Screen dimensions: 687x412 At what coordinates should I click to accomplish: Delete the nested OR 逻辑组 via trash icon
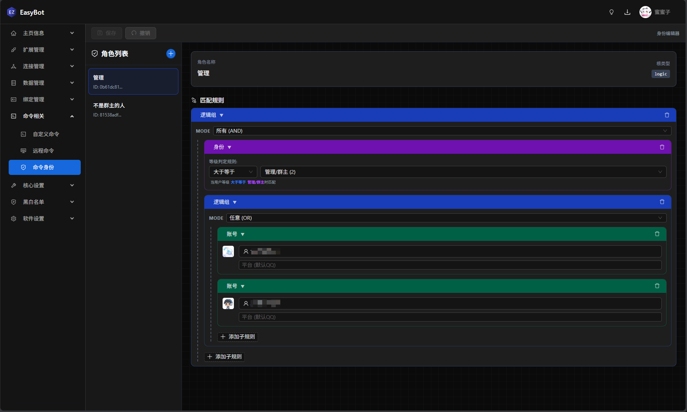point(662,202)
